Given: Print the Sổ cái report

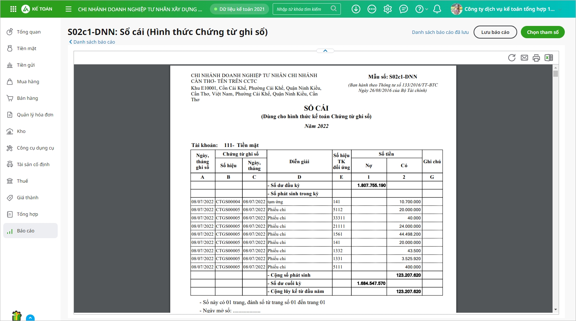Looking at the screenshot, I should [x=536, y=58].
